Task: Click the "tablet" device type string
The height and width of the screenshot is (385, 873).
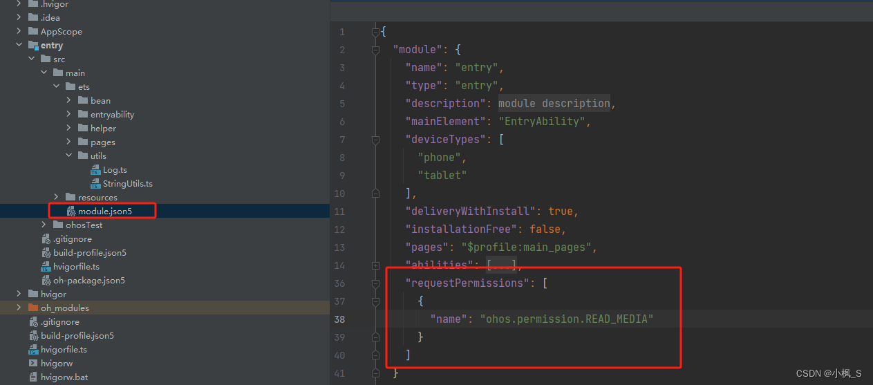Action: pyautogui.click(x=442, y=175)
